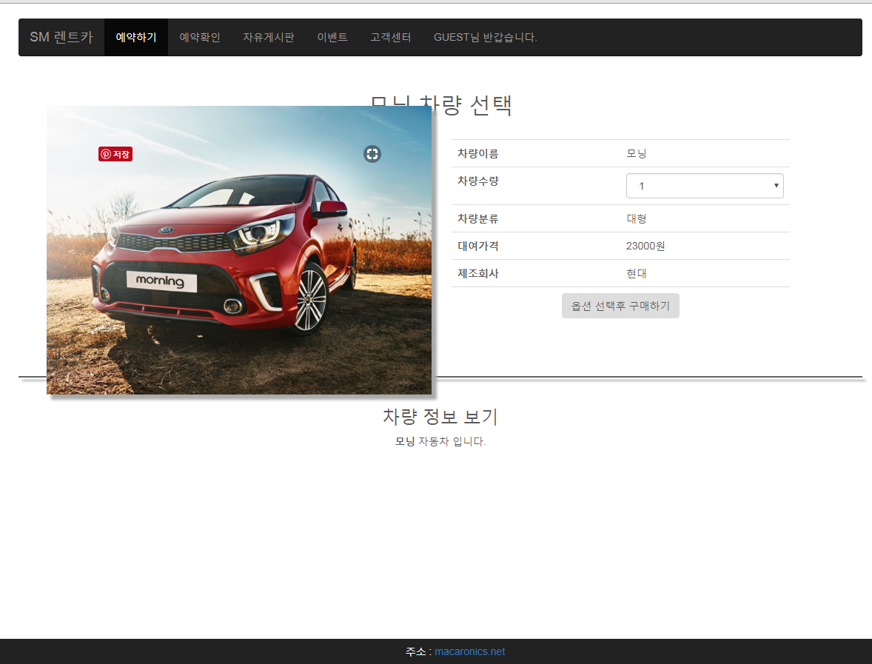Click the 차량수량 label cell
Viewport: 872px width, 664px height.
[536, 186]
